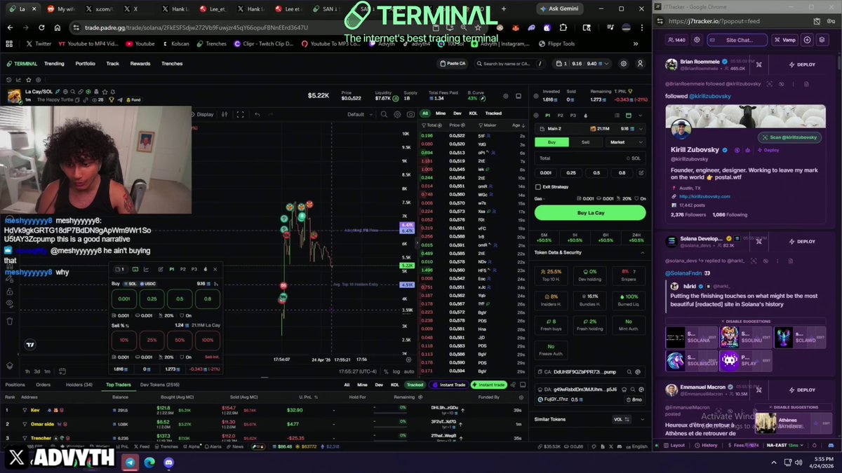Toggle Tracked filter in Top Traders bar
The width and height of the screenshot is (842, 473).
pos(415,385)
